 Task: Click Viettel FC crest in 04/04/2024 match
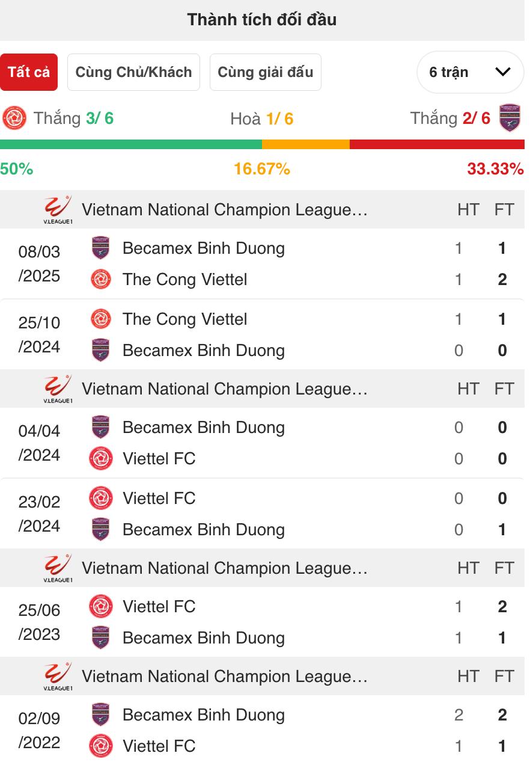pos(101,459)
